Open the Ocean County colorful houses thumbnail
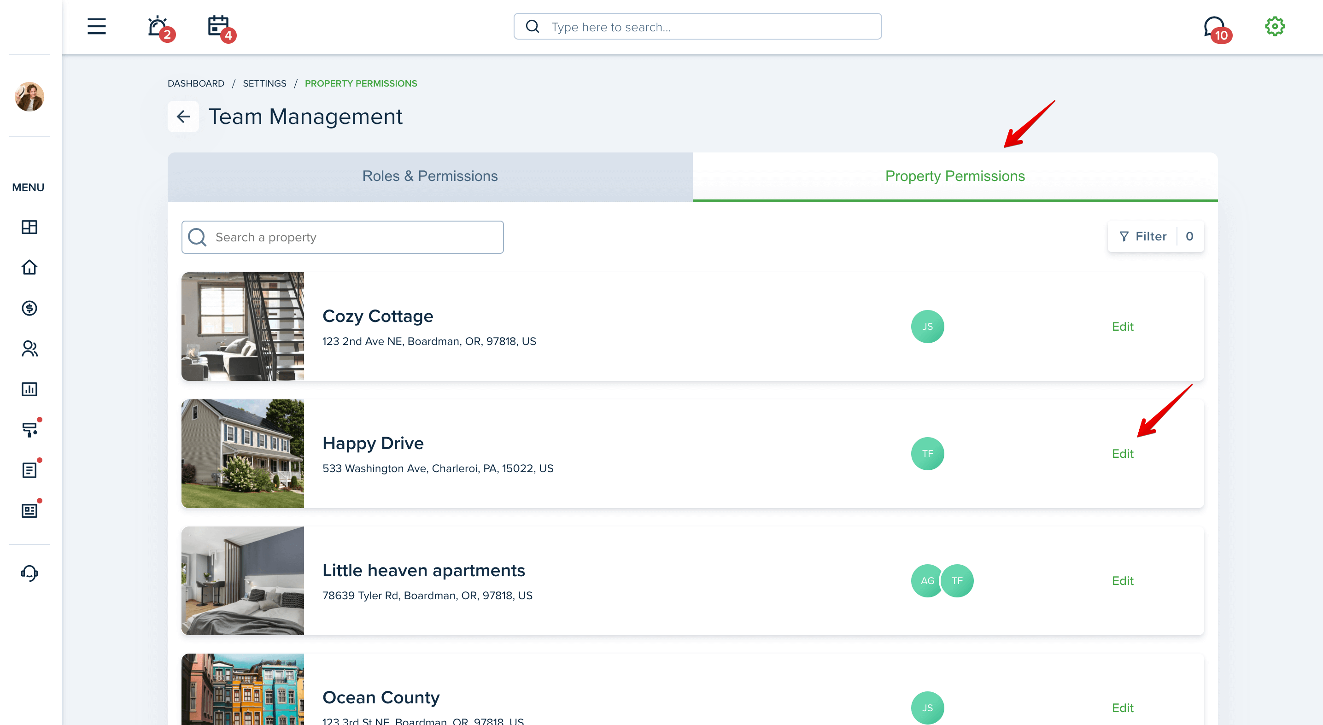The height and width of the screenshot is (725, 1323). point(243,689)
